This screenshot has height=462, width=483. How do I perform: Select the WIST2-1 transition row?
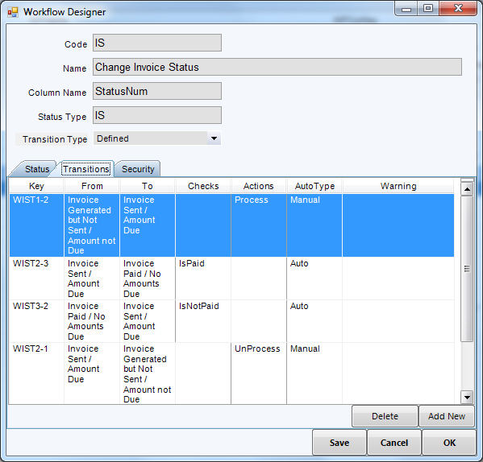231,373
